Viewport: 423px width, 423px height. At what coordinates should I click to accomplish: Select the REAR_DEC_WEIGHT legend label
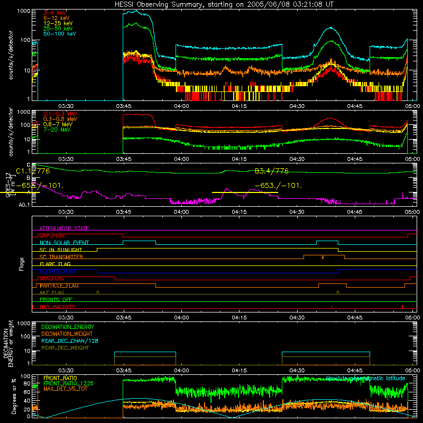(65, 348)
